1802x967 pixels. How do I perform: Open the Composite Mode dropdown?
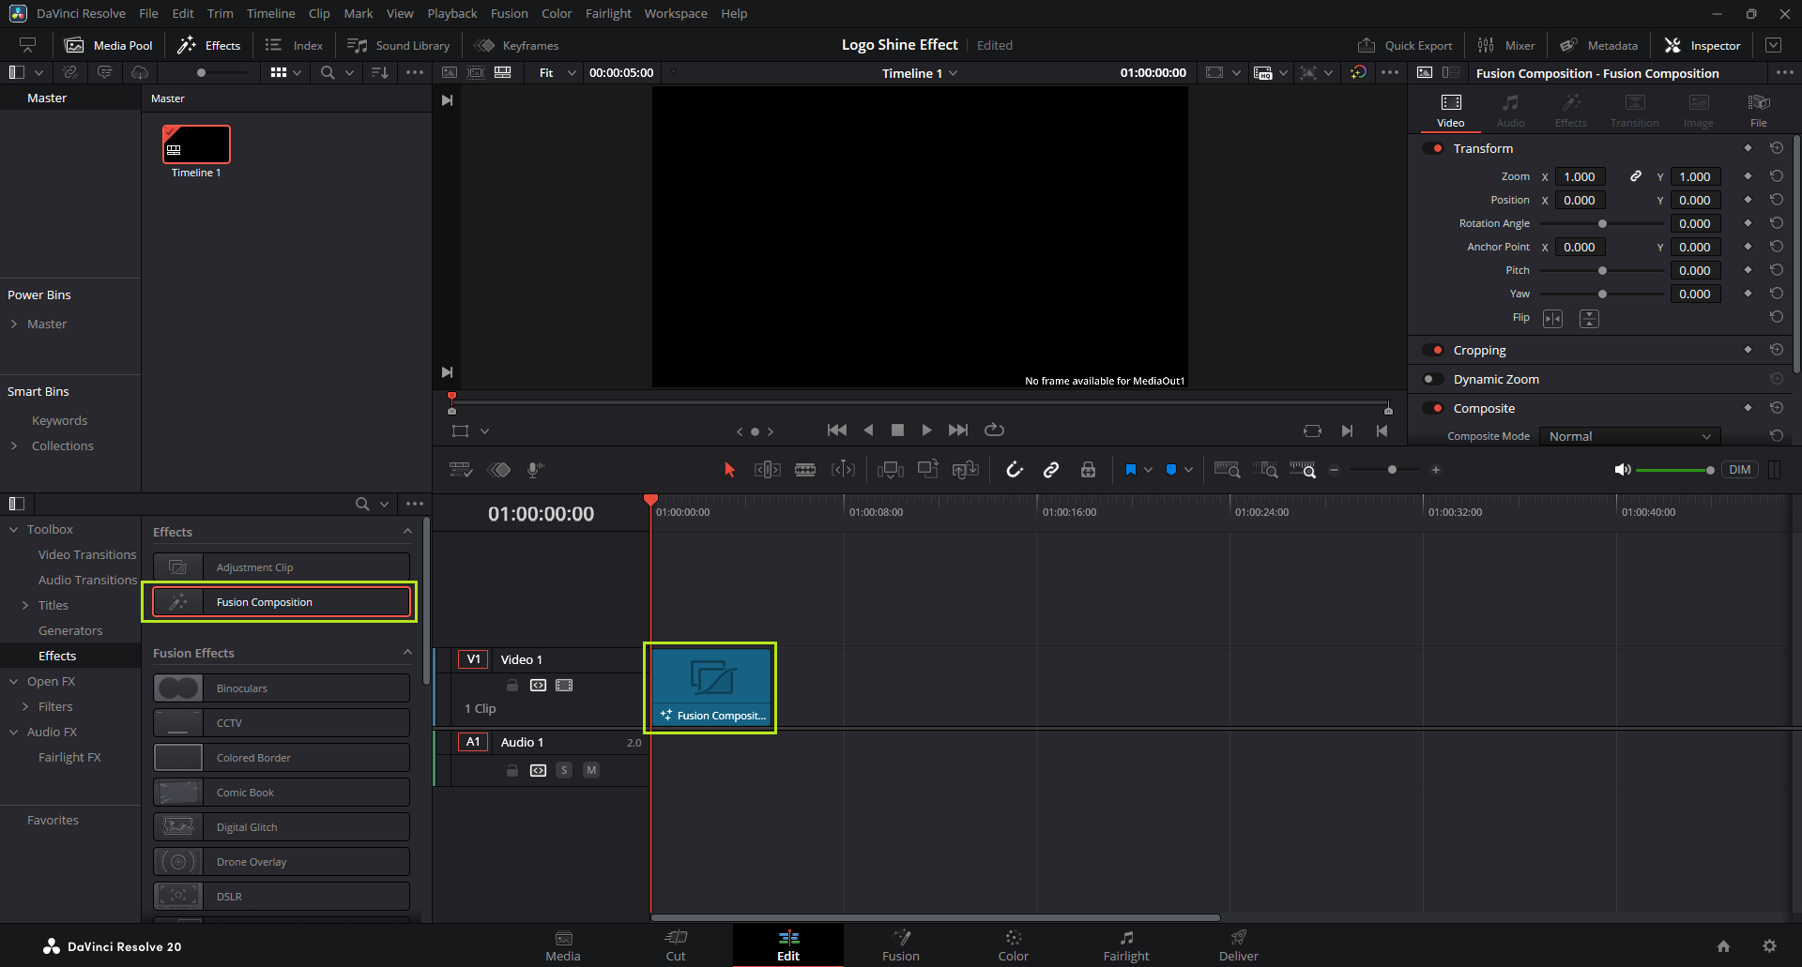point(1629,436)
